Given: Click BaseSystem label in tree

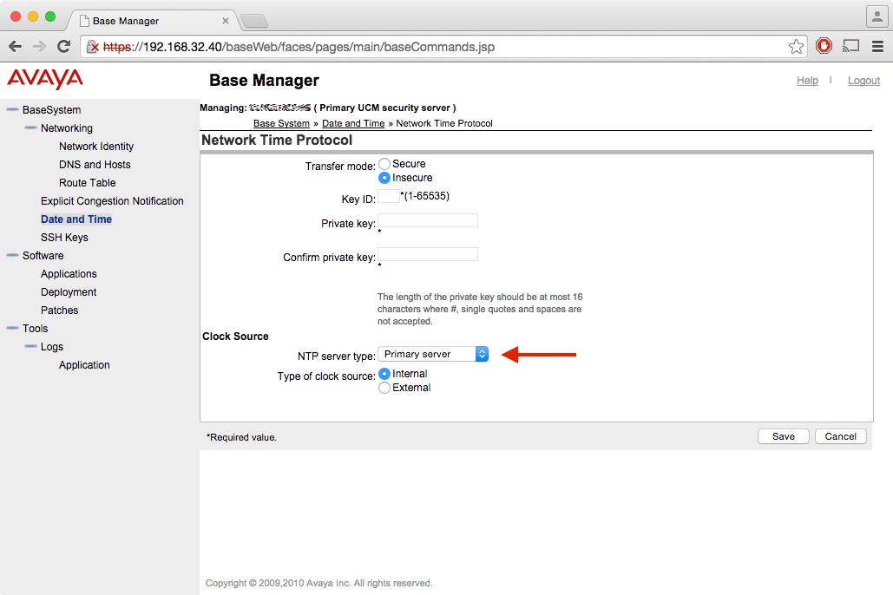Looking at the screenshot, I should tap(52, 110).
